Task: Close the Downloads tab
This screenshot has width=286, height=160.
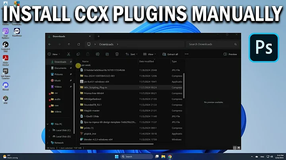Action: [x=90, y=36]
